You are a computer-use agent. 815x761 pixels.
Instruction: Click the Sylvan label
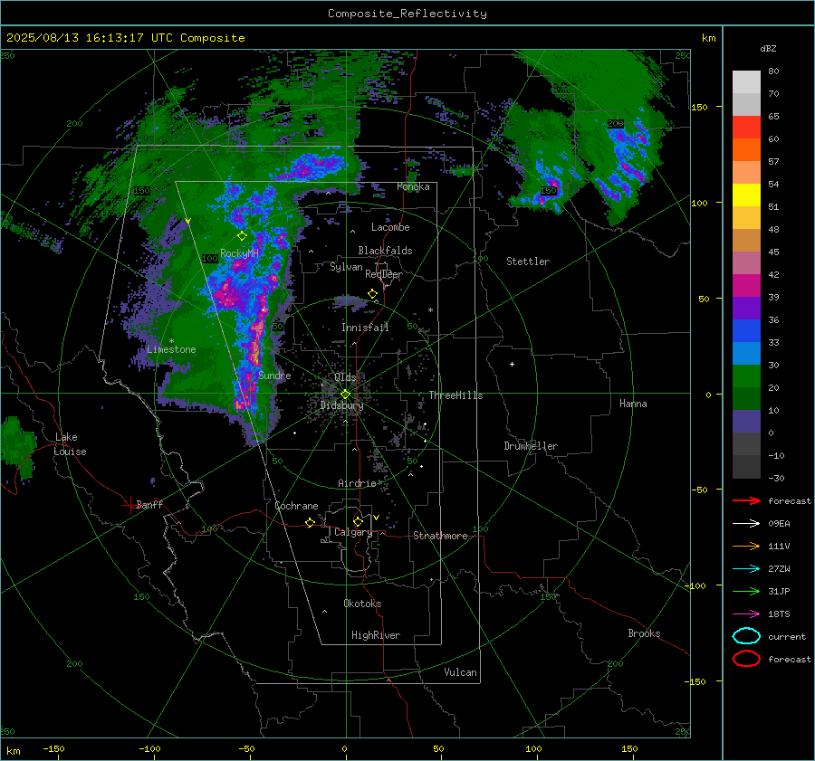[x=346, y=267]
